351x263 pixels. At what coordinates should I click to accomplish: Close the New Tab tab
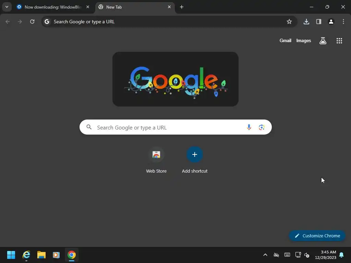(x=169, y=7)
